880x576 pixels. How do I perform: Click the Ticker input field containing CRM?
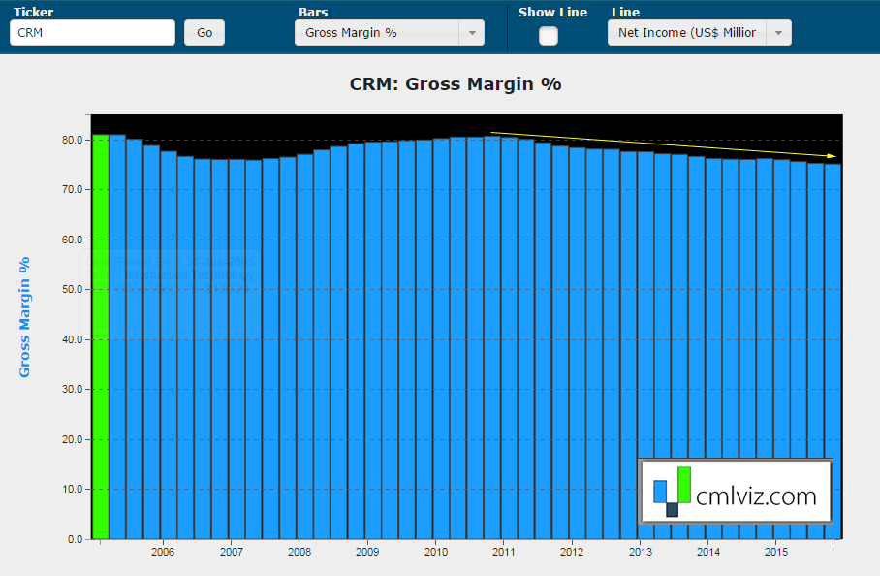click(93, 33)
